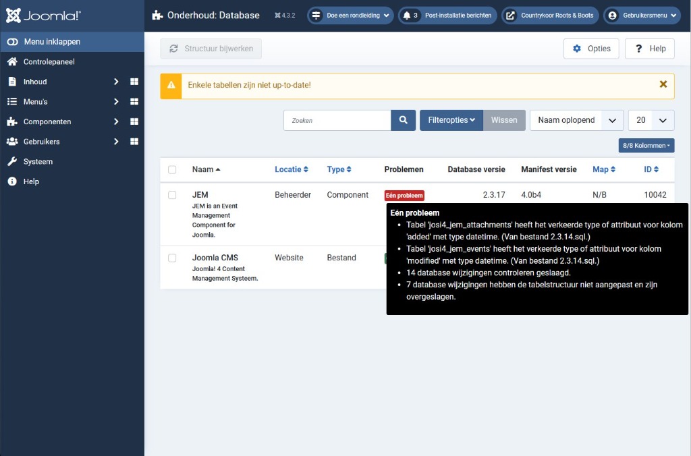The image size is (691, 456).
Task: Sort by the Type column header
Action: tap(339, 169)
